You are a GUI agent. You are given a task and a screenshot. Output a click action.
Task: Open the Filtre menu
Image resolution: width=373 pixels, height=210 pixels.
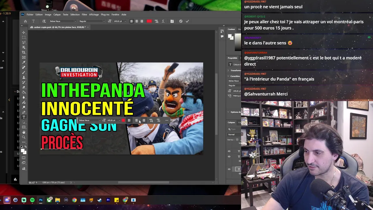click(x=84, y=15)
